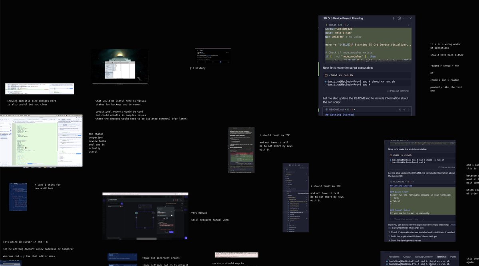Click the icon at far right of README.md header
Image resolution: width=479 pixels, height=266 pixels.
[x=409, y=109]
